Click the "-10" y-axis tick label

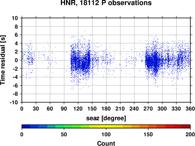[x=14, y=102]
